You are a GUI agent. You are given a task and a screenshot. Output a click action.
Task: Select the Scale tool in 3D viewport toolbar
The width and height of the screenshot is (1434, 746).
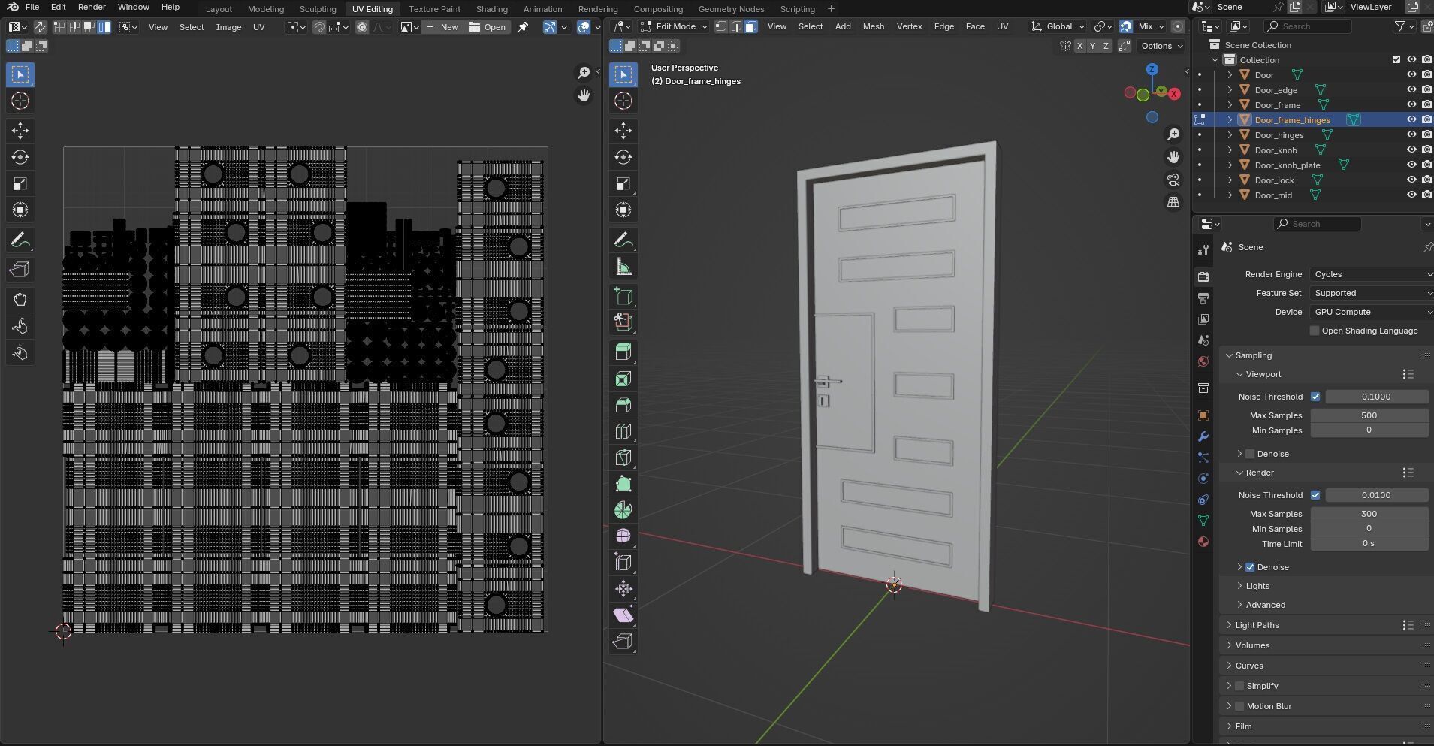[623, 183]
